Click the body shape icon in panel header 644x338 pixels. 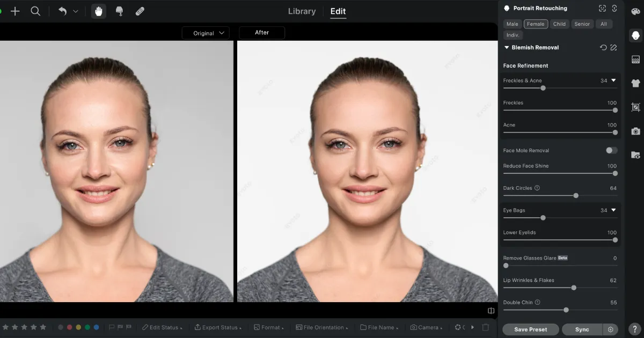(x=614, y=8)
